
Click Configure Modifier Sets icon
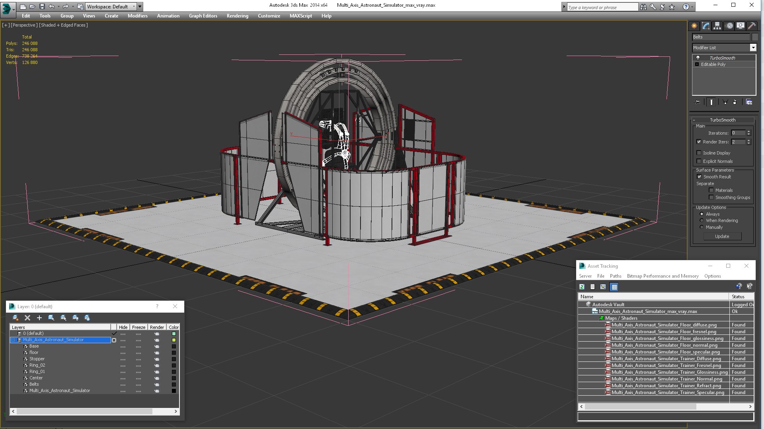pyautogui.click(x=749, y=102)
